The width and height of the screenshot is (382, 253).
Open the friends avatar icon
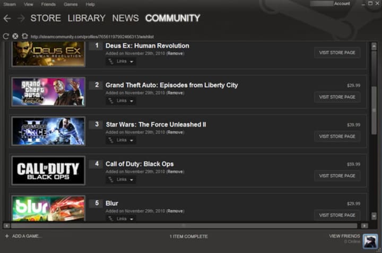pyautogui.click(x=370, y=241)
